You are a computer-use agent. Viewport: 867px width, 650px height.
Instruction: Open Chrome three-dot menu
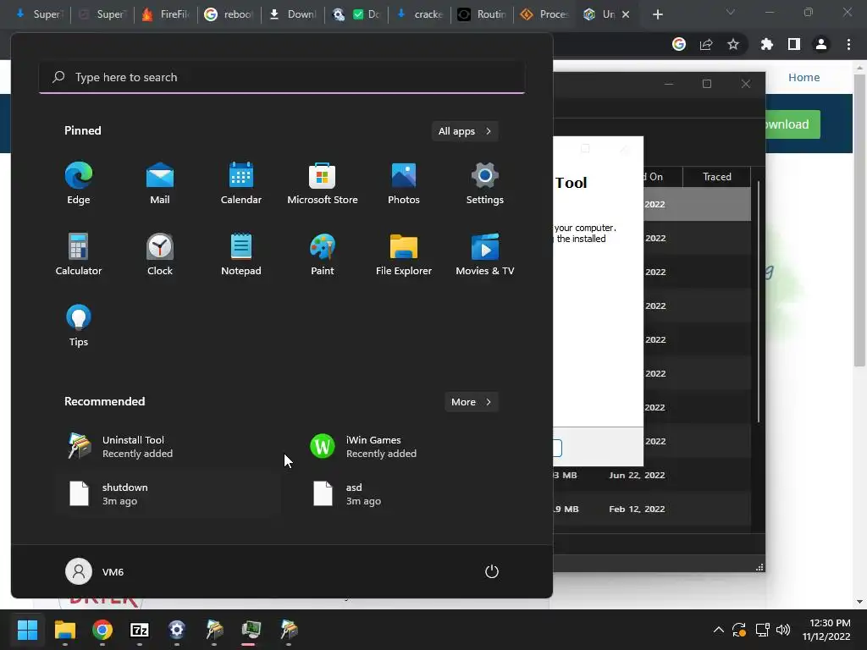[848, 44]
